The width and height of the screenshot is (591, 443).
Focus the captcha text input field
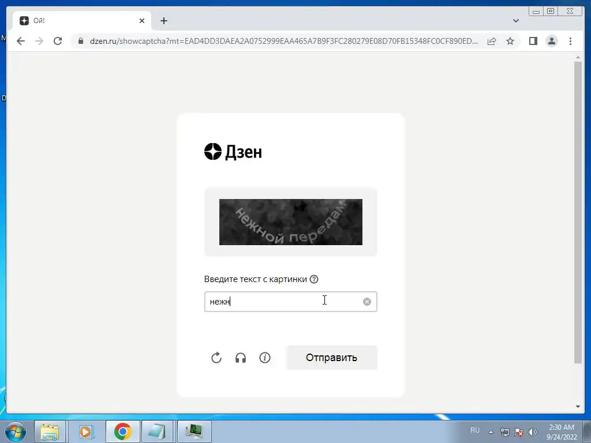coord(291,302)
